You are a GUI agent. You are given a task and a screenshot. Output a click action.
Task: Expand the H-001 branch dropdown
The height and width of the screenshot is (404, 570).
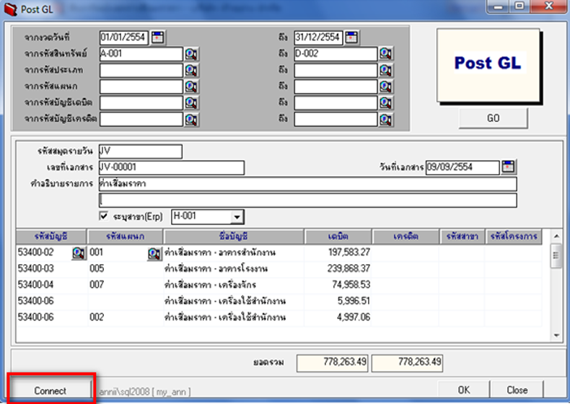236,216
